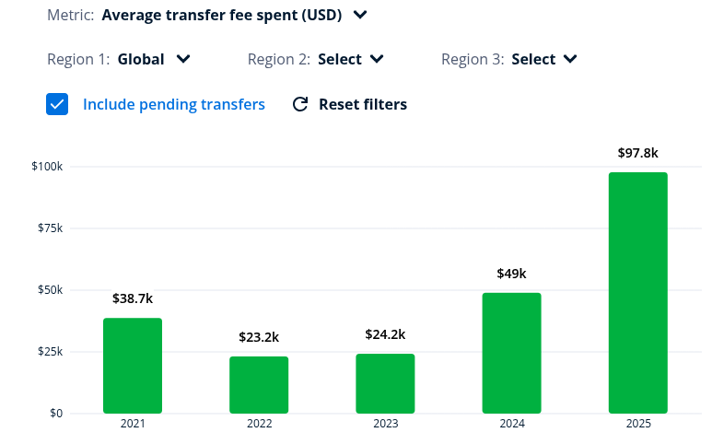Click the chevron next to Global
This screenshot has width=712, height=444.
[x=183, y=59]
